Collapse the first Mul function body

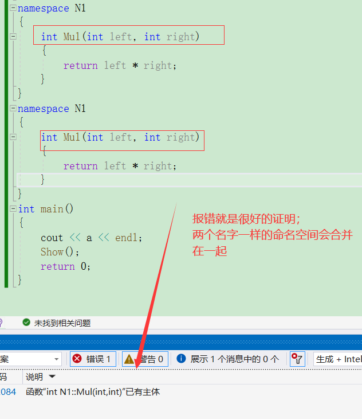(x=13, y=36)
